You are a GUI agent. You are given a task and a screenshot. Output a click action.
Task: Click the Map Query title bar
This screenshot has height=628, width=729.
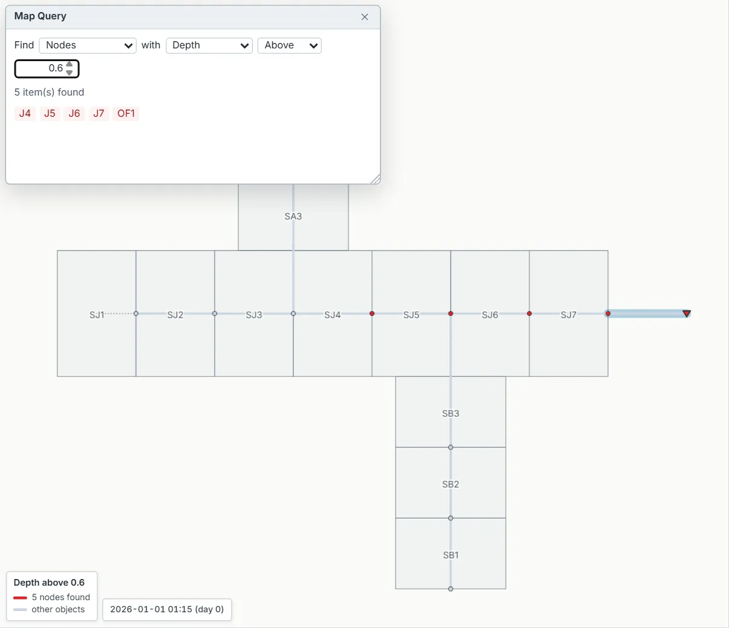click(x=193, y=17)
